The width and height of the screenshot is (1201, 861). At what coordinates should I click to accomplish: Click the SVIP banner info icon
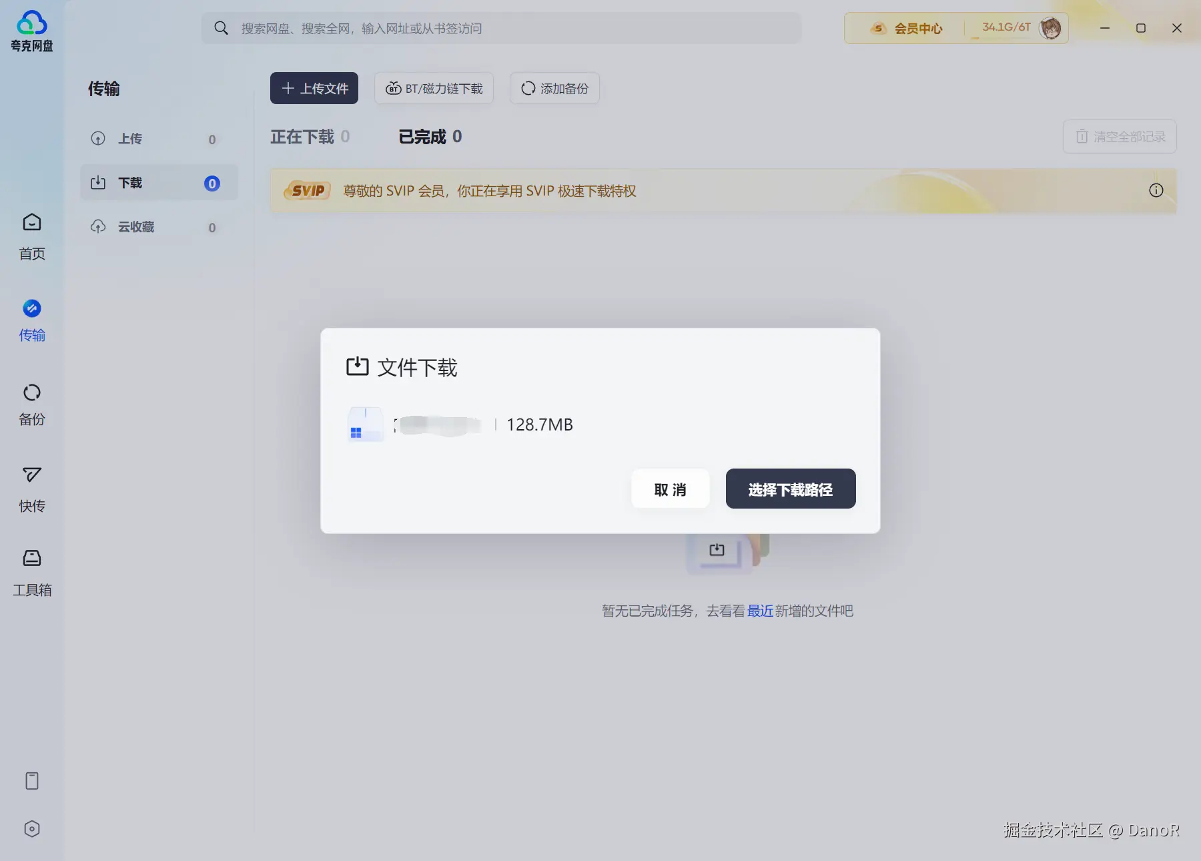tap(1156, 190)
